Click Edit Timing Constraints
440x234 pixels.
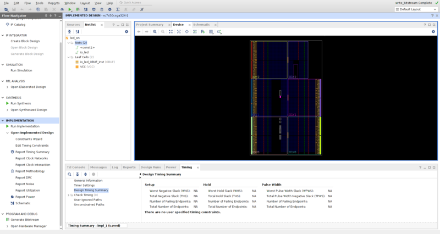(x=32, y=146)
